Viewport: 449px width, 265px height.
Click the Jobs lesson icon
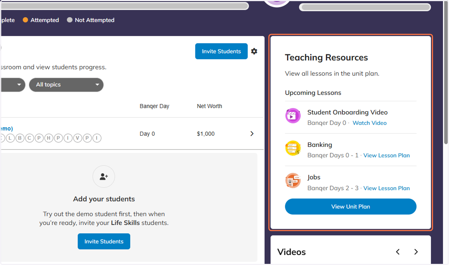(293, 181)
